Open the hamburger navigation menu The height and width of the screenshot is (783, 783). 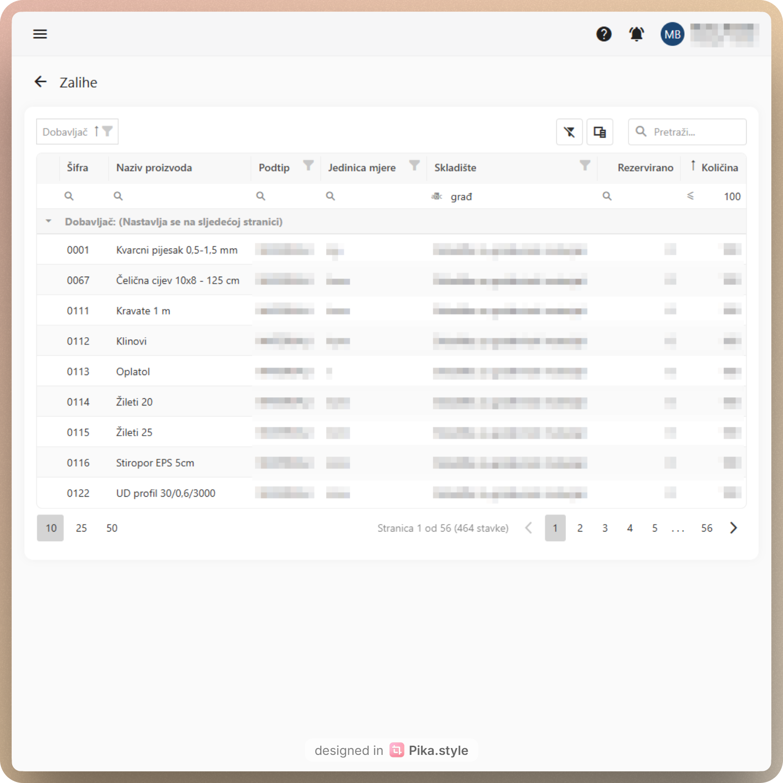pyautogui.click(x=40, y=34)
